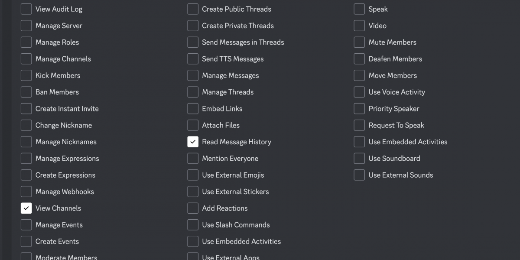Check the Mute Members checkbox
This screenshot has width=520, height=260.
click(359, 42)
